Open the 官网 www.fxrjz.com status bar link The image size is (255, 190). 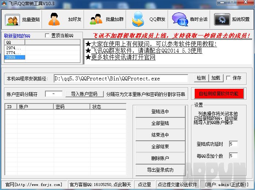point(34,185)
